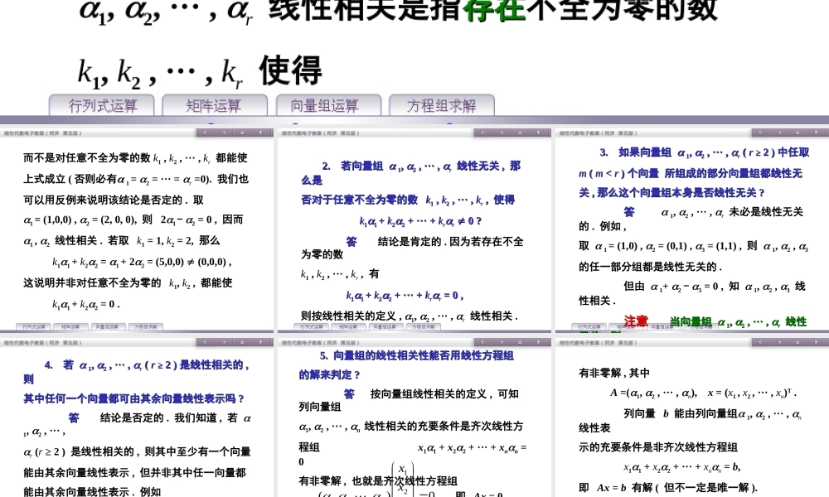Click the next-page arrow icon in the first panel

pyautogui.click(x=222, y=132)
